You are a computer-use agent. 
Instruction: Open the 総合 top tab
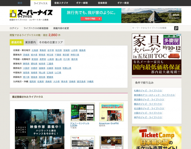pyautogui.click(x=20, y=3)
